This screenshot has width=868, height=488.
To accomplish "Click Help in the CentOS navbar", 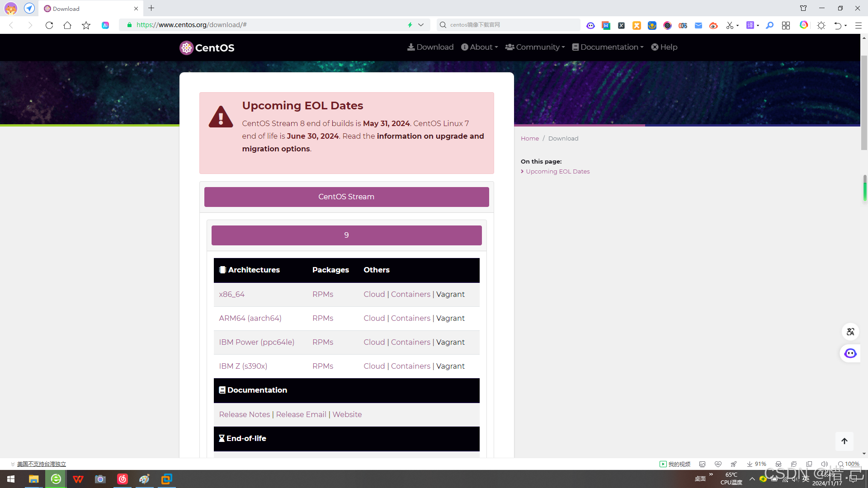I will [x=664, y=47].
